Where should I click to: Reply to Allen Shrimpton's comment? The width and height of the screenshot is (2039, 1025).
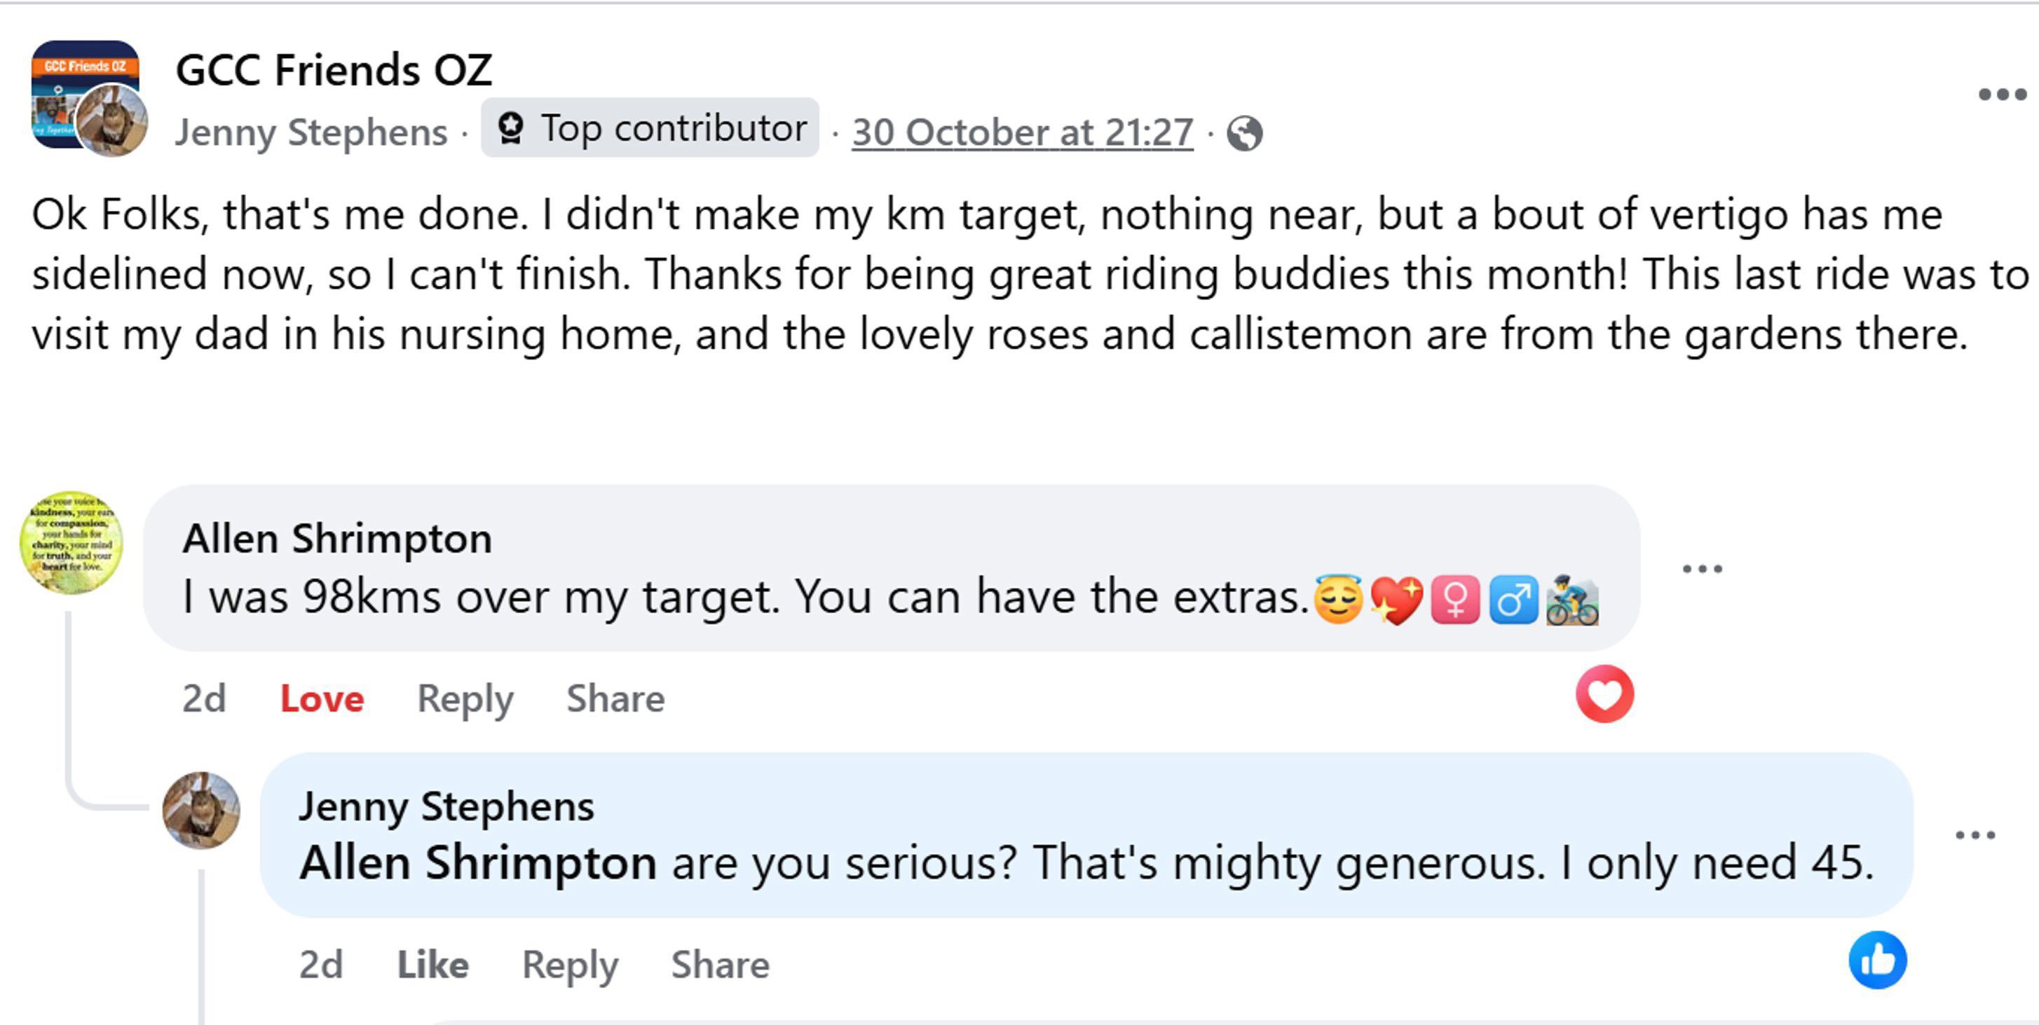pyautogui.click(x=465, y=699)
